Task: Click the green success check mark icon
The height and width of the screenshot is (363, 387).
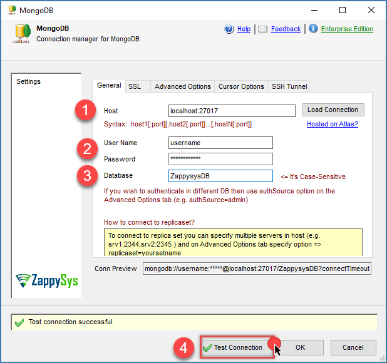Action: [20, 322]
